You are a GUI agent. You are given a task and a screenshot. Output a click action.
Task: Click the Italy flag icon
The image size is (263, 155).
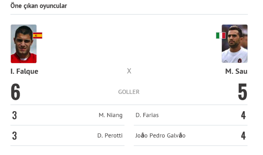[221, 36]
